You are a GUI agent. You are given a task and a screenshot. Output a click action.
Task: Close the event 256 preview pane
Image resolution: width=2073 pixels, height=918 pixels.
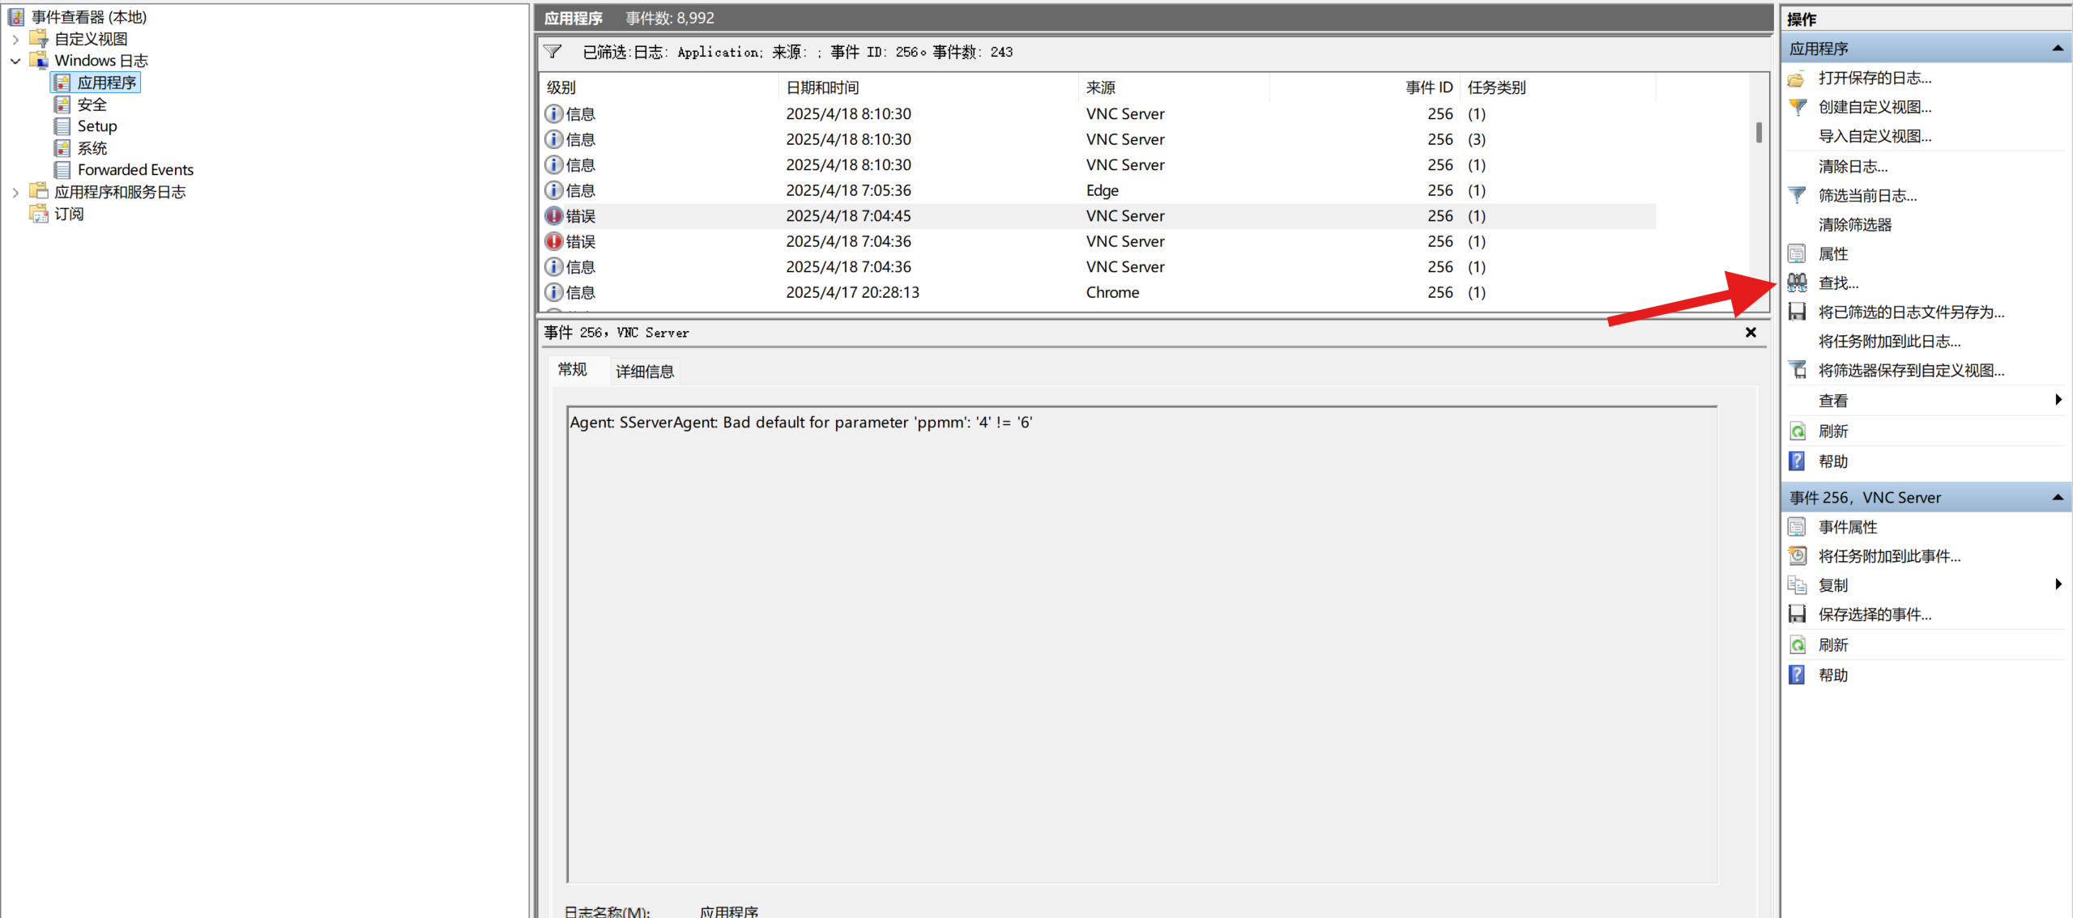point(1751,333)
